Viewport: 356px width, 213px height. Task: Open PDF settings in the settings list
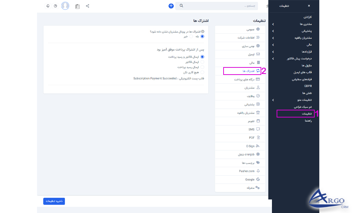coord(258,137)
